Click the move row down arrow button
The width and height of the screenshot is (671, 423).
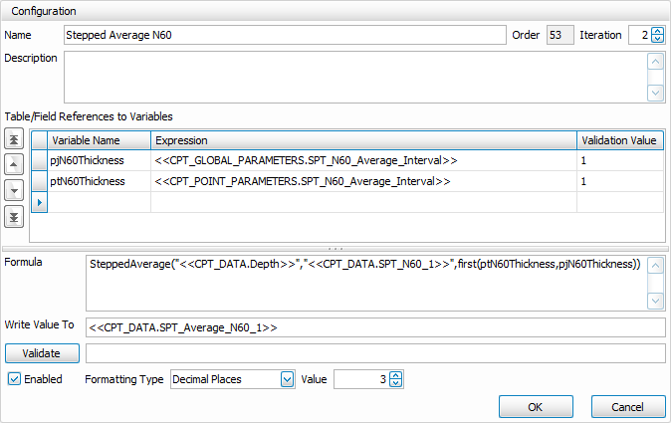coord(14,190)
